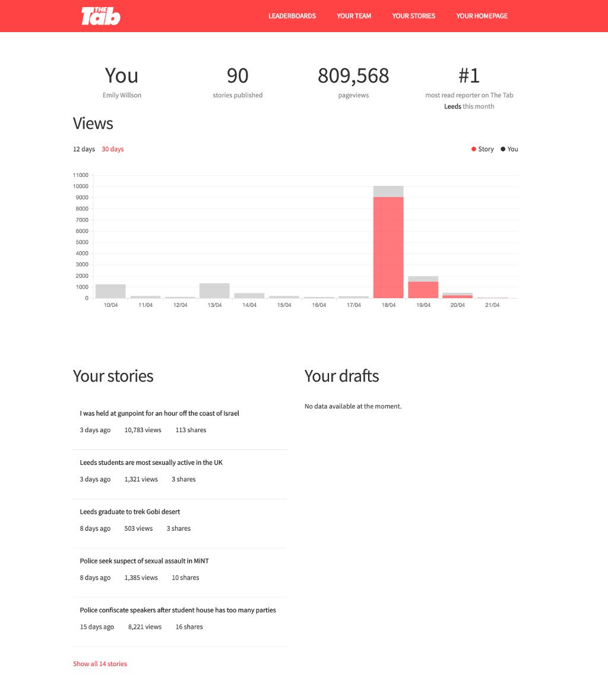Click the red Story legend dot
This screenshot has width=608, height=678.
pos(473,149)
